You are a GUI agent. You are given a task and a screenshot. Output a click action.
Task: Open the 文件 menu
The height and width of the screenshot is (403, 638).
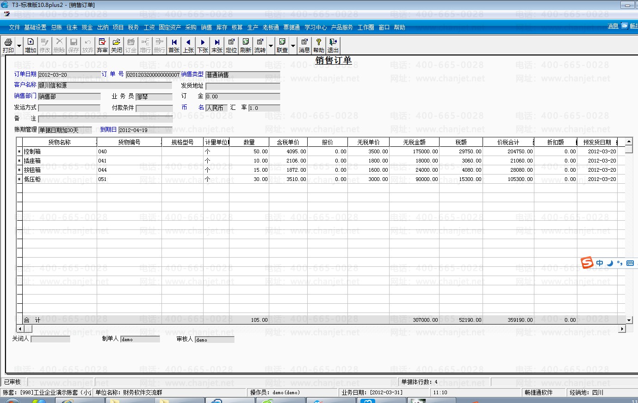14,27
